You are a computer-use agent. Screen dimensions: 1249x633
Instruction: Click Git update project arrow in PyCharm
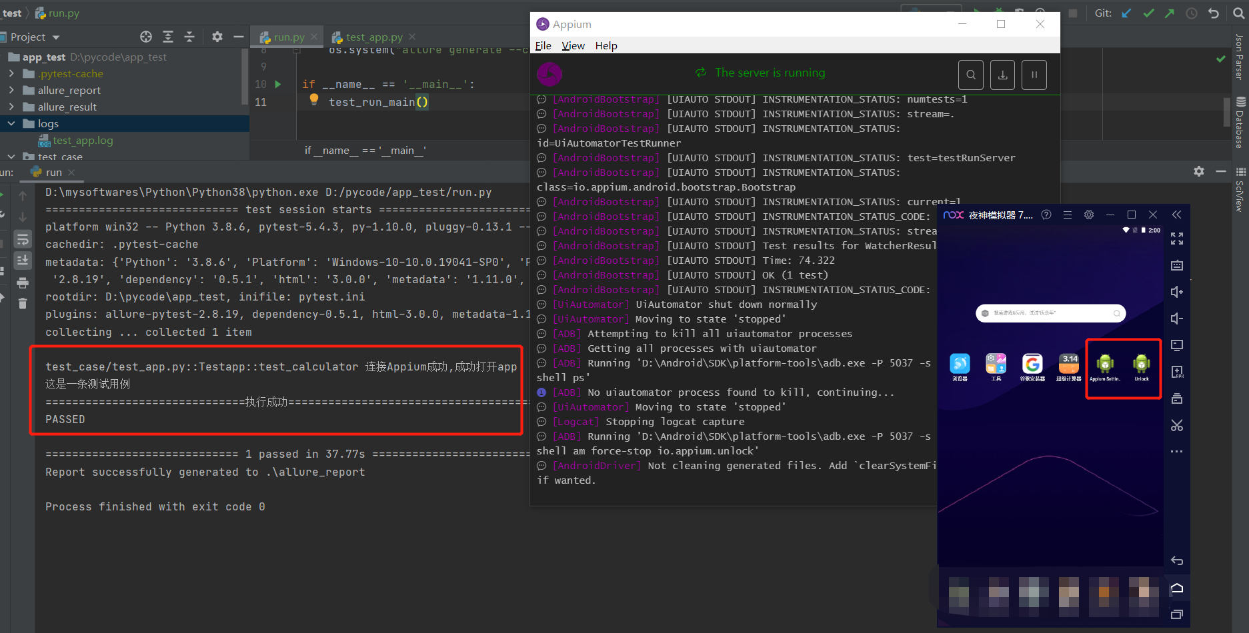(1126, 13)
